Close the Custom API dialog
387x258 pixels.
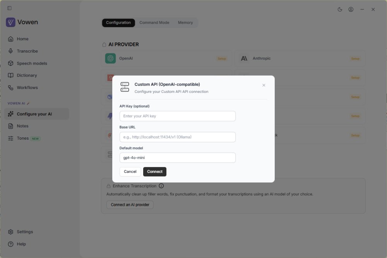(264, 85)
